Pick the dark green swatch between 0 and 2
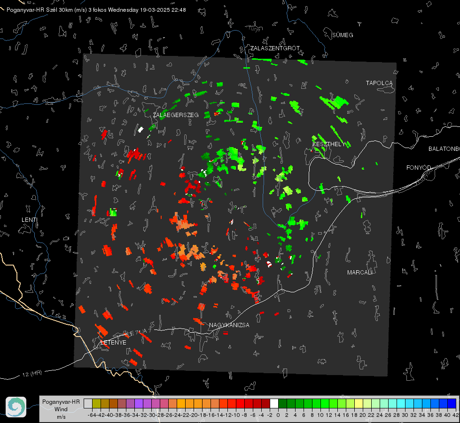The image size is (460, 423). tap(282, 404)
